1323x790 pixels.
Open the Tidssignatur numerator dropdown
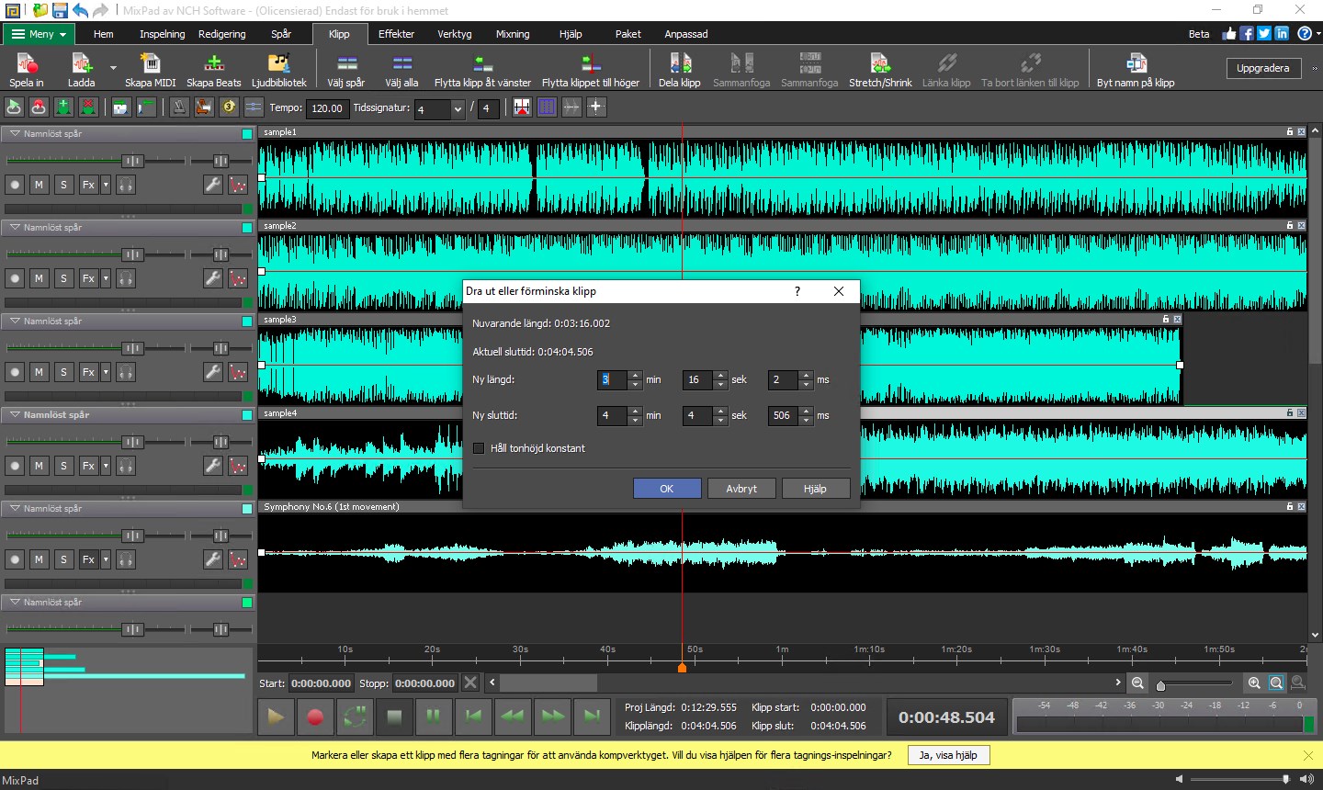[458, 109]
